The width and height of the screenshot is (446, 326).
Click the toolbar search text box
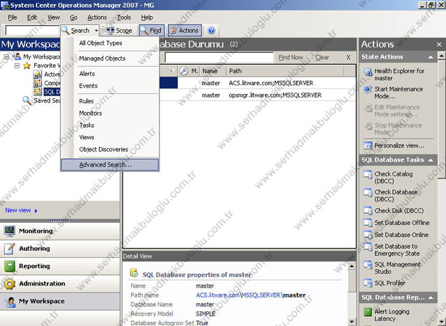tap(32, 31)
